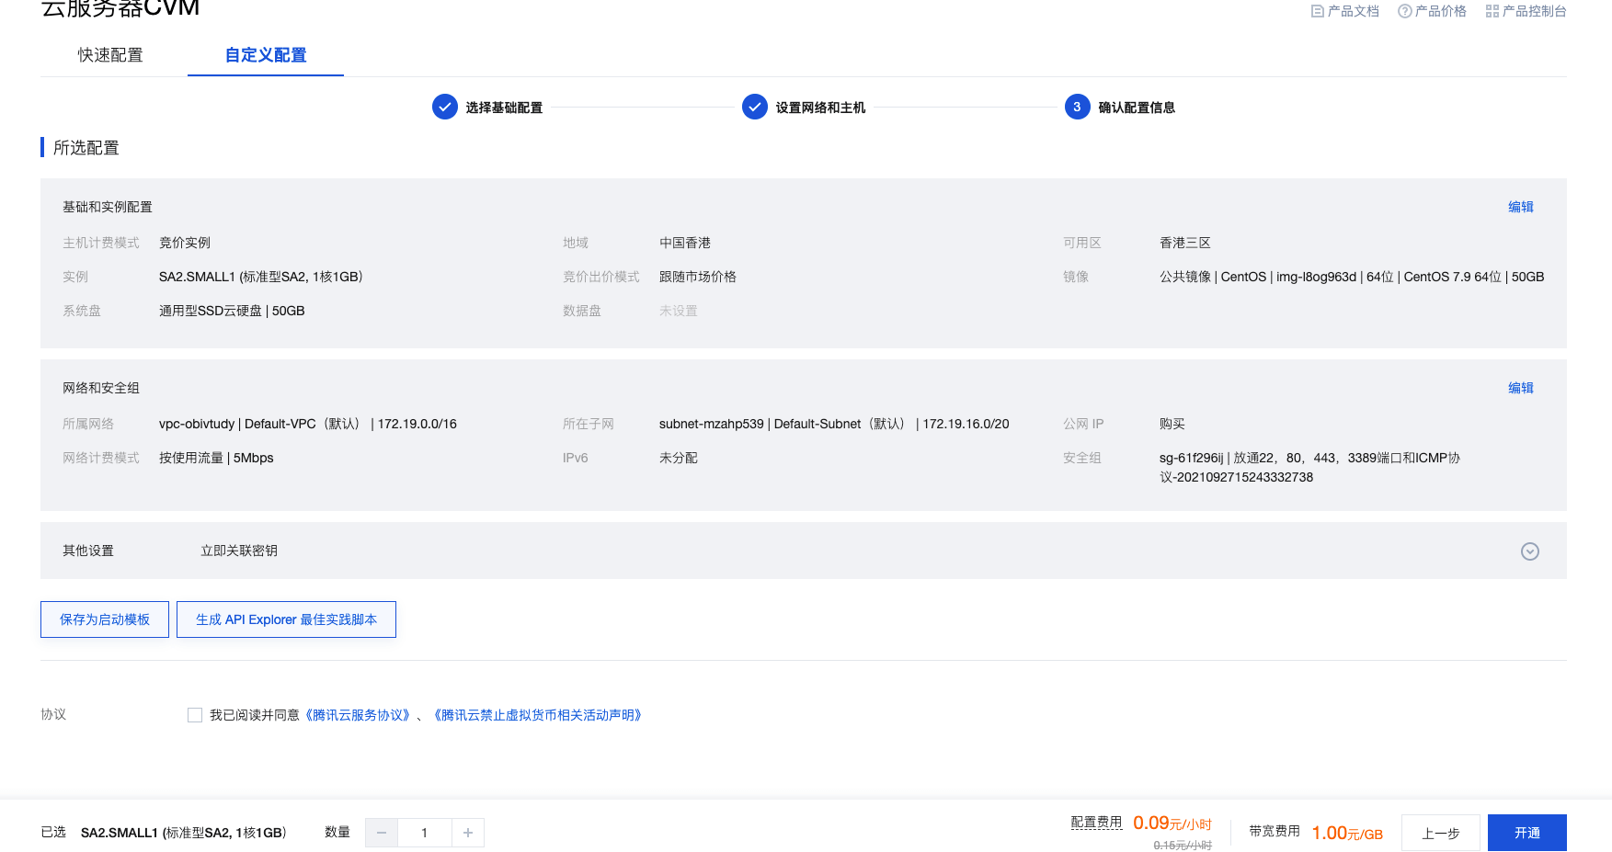Click the 未设置 data disk value
This screenshot has width=1612, height=852.
679,311
